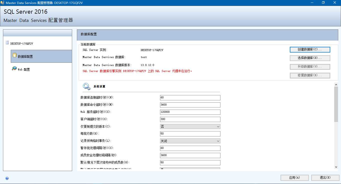Viewport: 341px width, 184px height.
Task: Click 创建数据库(C)... button
Action: point(310,50)
